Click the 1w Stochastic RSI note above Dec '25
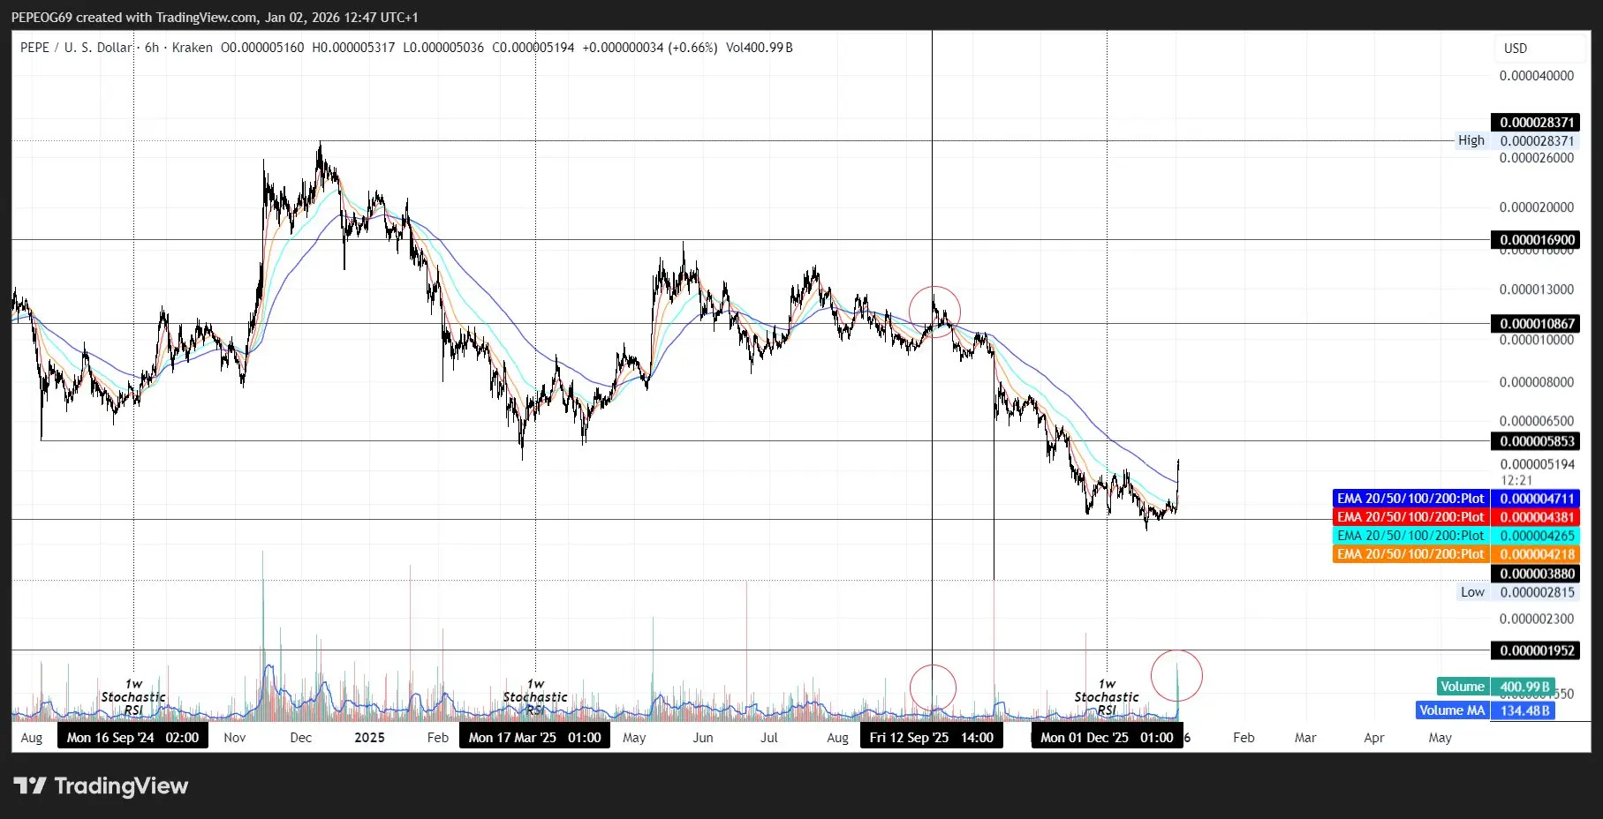This screenshot has width=1603, height=819. [x=1107, y=697]
